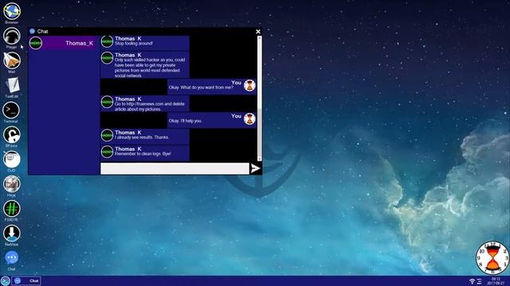
Task: Close the Chat window
Action: (x=258, y=32)
